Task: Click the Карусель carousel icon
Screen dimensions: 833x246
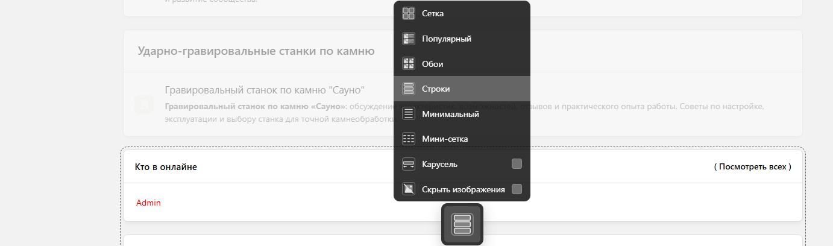Action: [409, 164]
